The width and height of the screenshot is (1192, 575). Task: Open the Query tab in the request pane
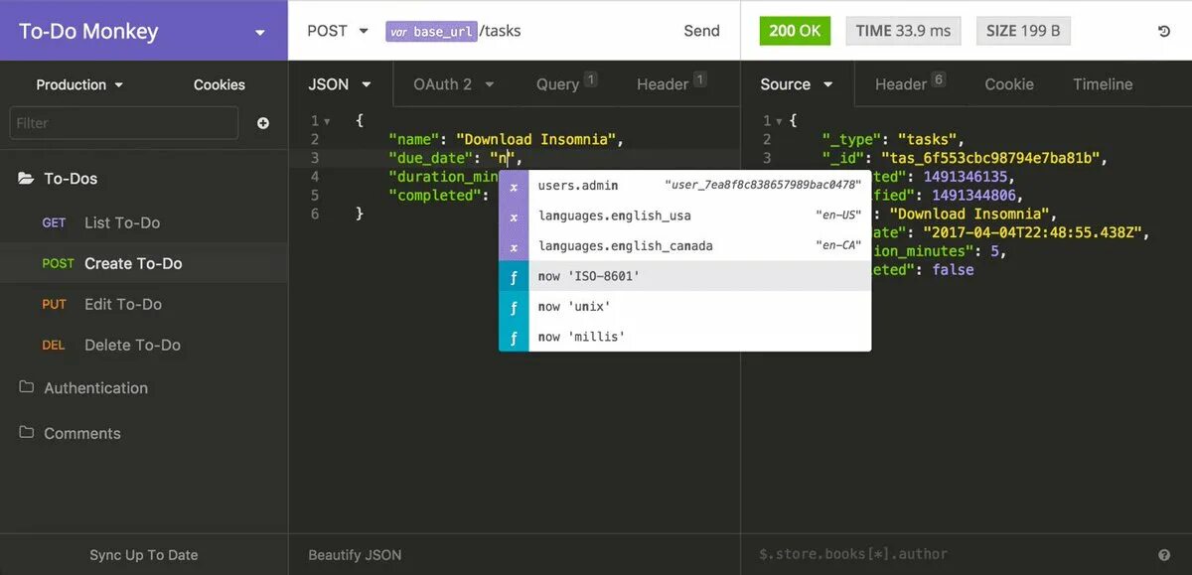560,84
